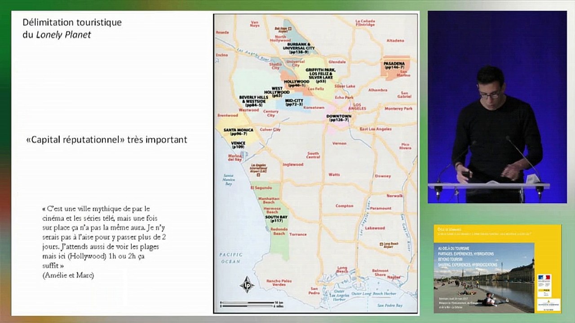The height and width of the screenshot is (323, 575).
Task: Open the event poster thumbnail with waterfront photo
Action: tap(497, 269)
